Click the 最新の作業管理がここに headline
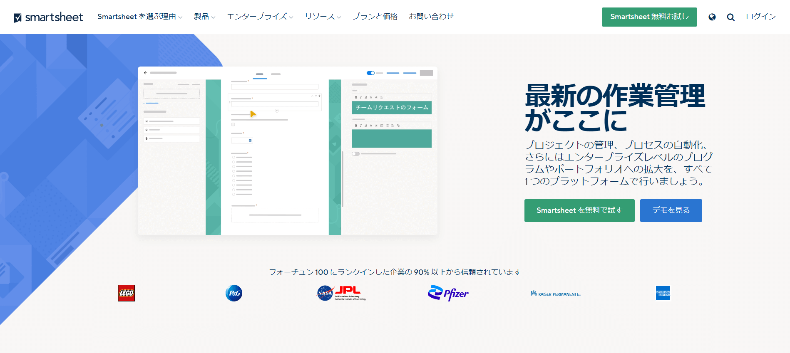Image resolution: width=790 pixels, height=353 pixels. (615, 108)
